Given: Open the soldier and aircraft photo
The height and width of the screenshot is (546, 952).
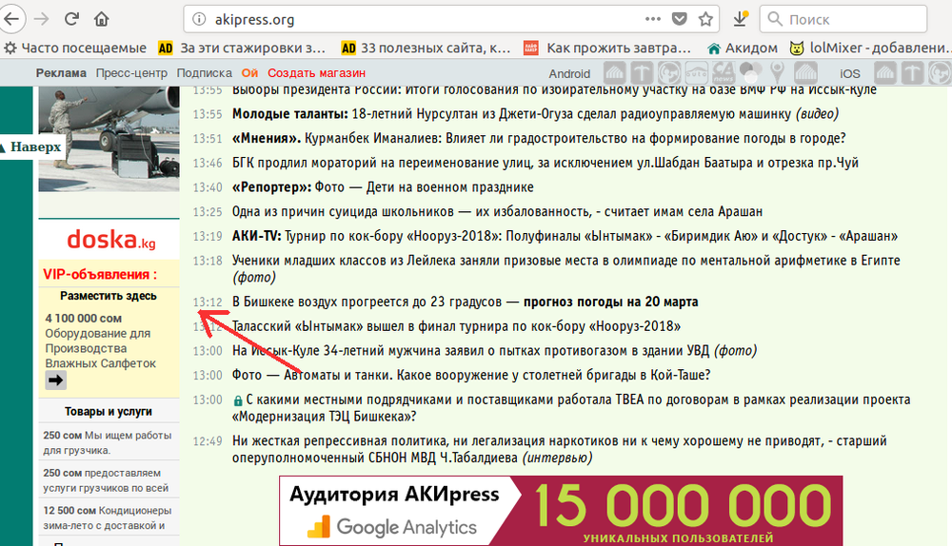Looking at the screenshot, I should click(109, 139).
